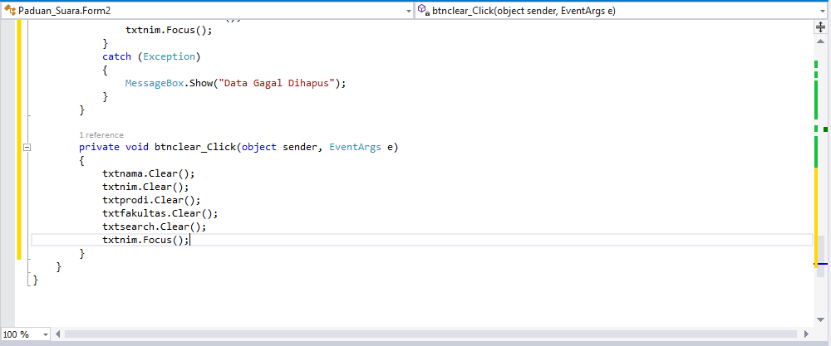Image resolution: width=831 pixels, height=346 pixels.
Task: Click the Exception type in catch
Action: click(x=169, y=56)
